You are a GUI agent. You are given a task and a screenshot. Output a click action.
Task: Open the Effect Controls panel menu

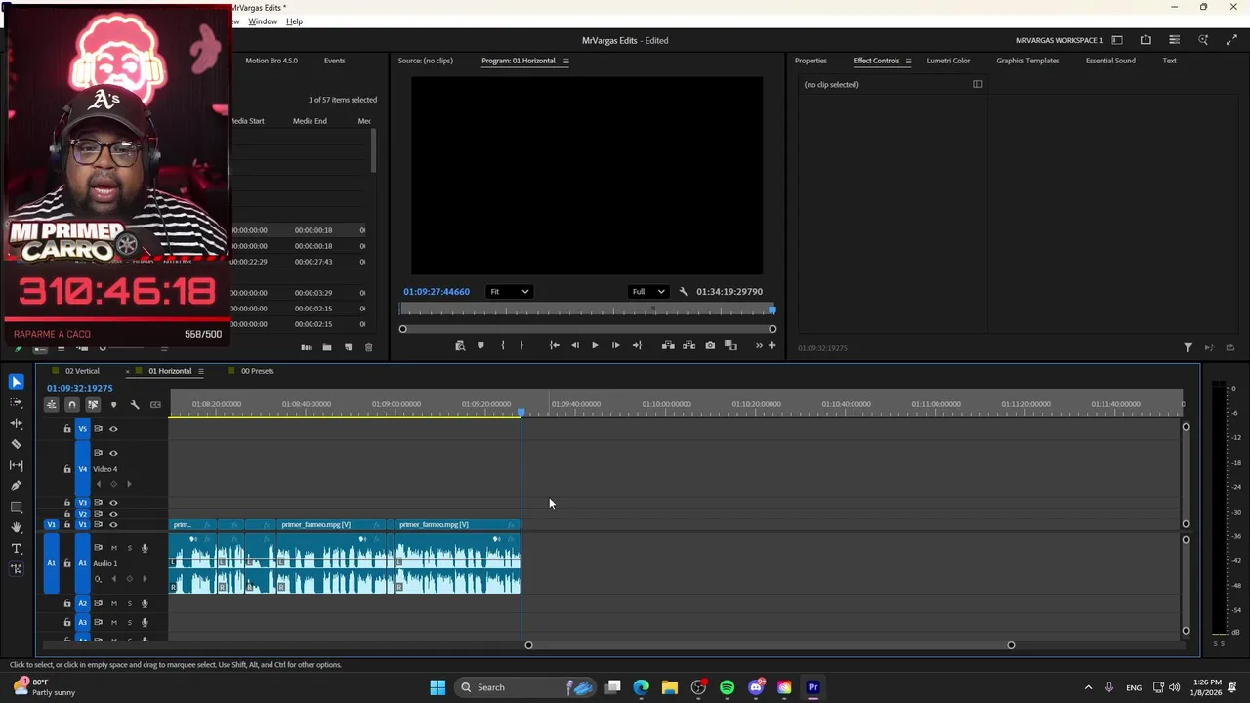[908, 61]
